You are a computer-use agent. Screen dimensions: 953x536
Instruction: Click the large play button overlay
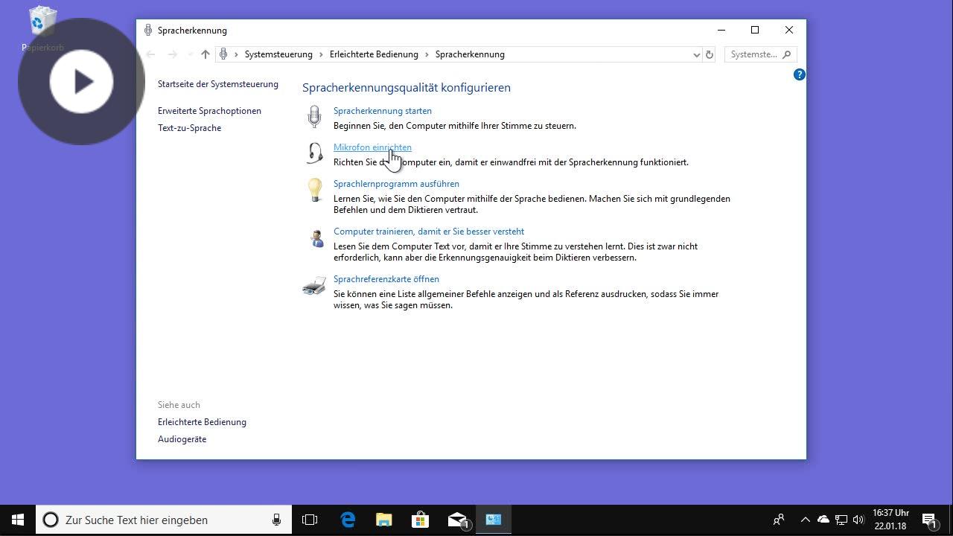[x=81, y=81]
